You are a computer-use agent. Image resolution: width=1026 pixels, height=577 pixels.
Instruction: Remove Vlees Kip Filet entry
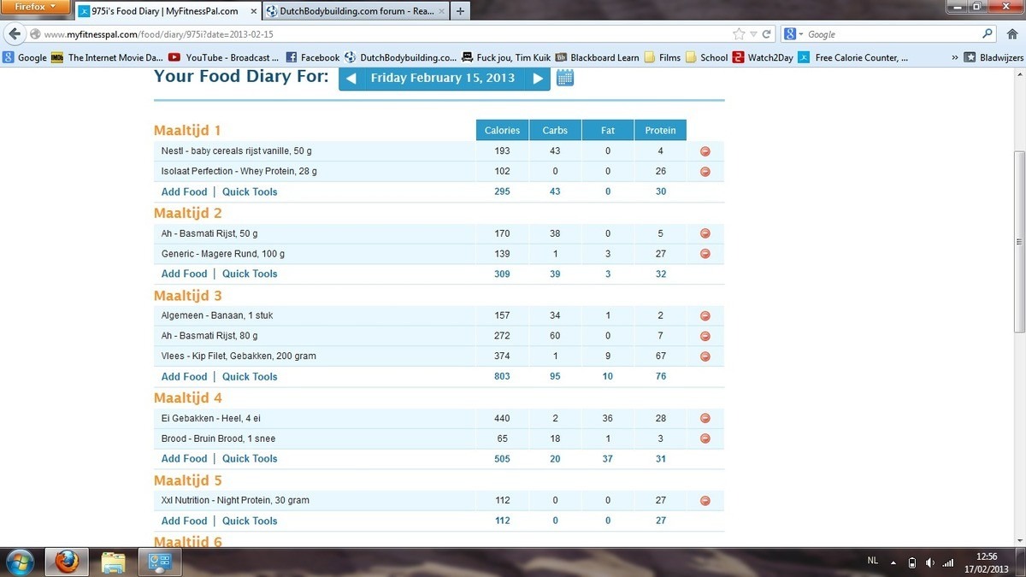(705, 356)
